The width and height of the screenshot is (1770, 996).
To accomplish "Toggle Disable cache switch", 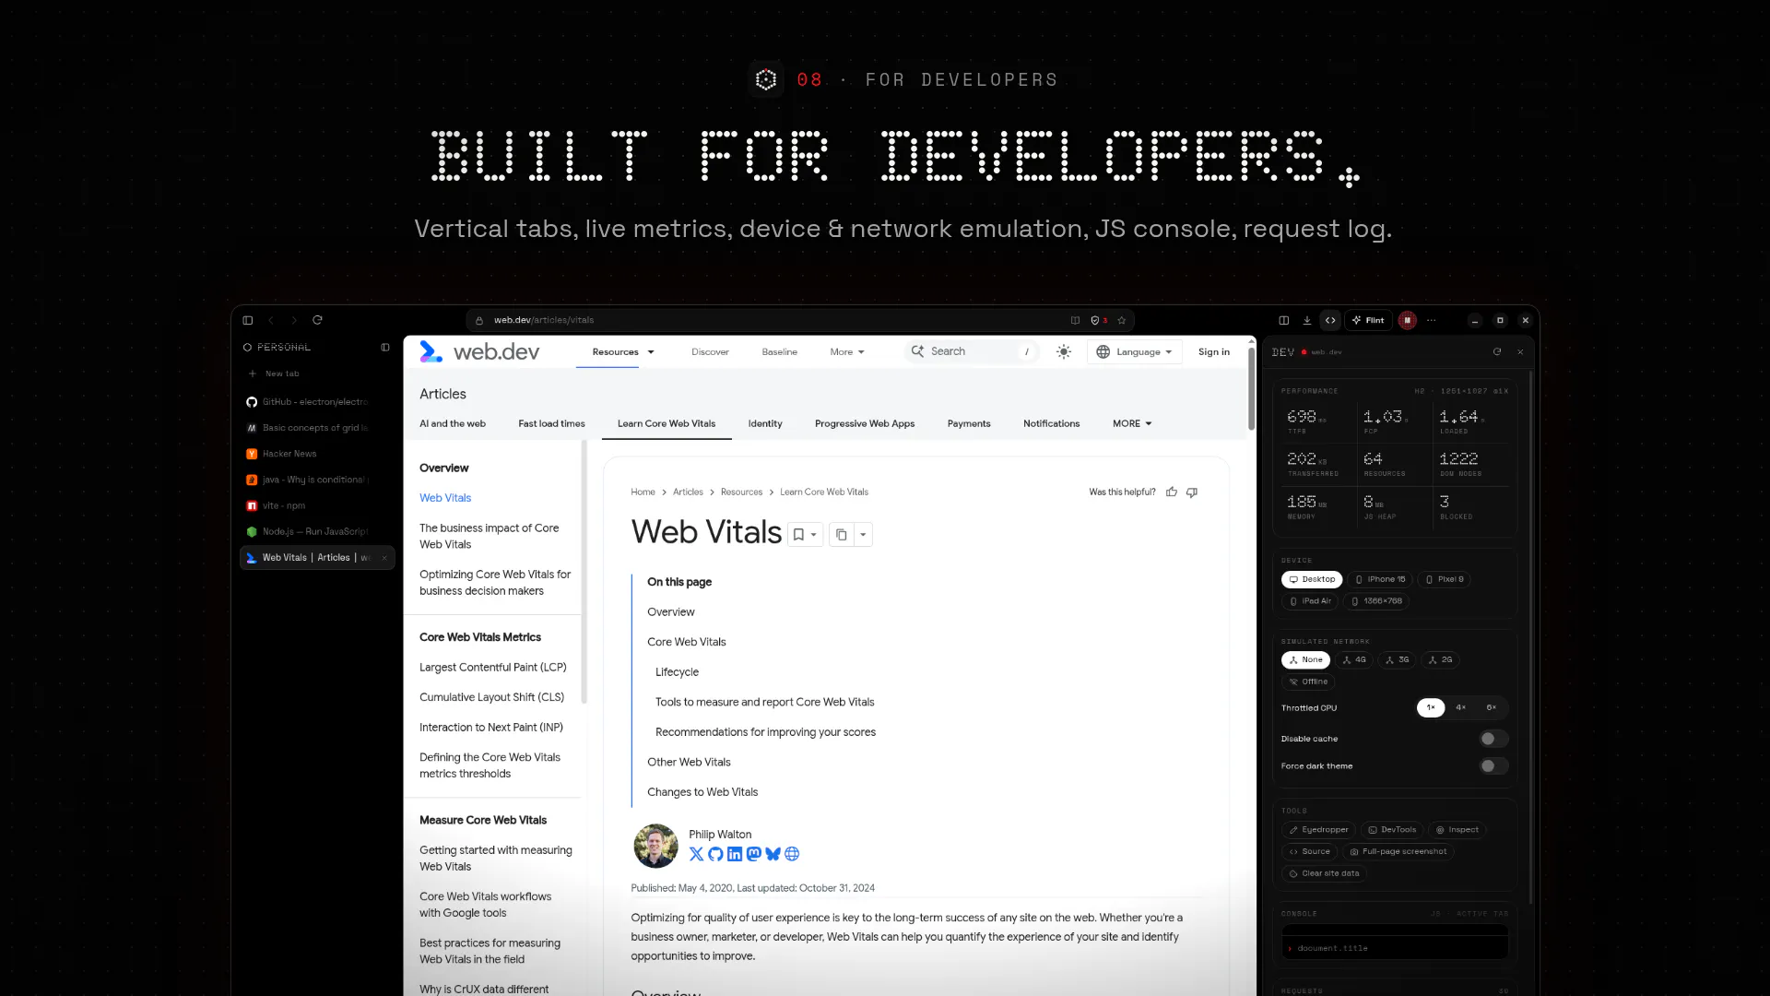I will tap(1493, 739).
